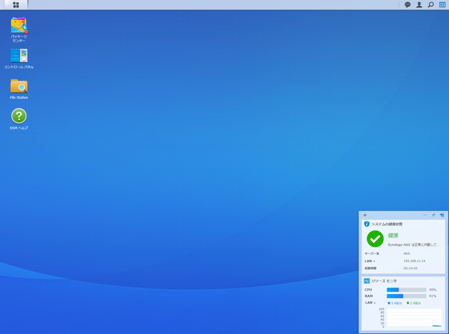The image size is (449, 334).
Task: Open the DSM Help icon
Action: coord(19,116)
